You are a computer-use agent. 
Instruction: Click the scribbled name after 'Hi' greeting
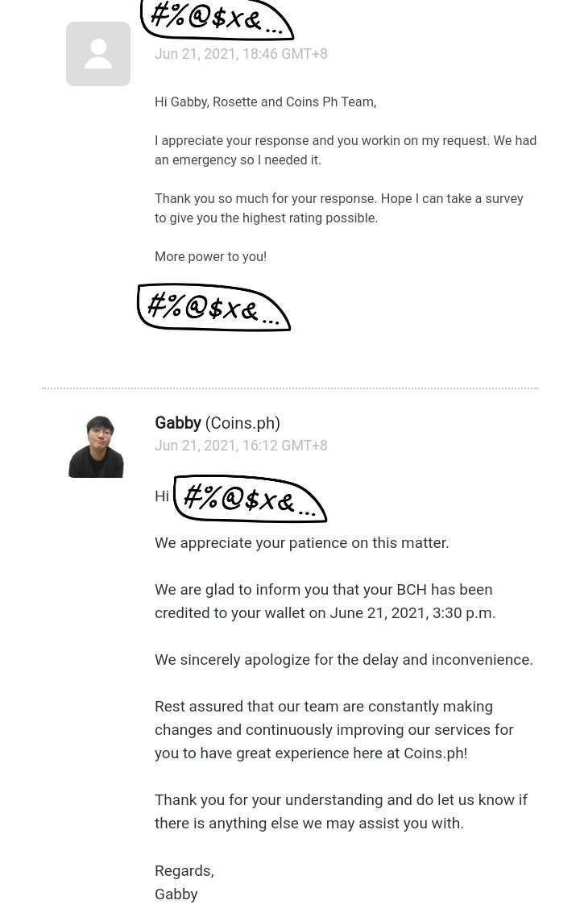click(x=251, y=499)
